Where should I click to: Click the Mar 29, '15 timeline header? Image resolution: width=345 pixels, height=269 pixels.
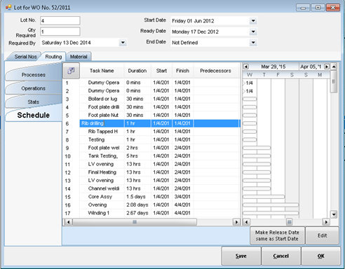coord(273,67)
